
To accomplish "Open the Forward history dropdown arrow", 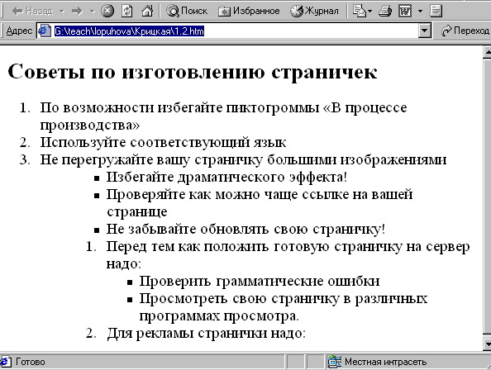I will tap(92, 12).
